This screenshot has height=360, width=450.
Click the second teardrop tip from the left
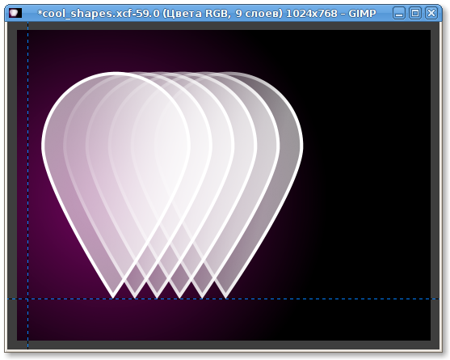coord(135,297)
